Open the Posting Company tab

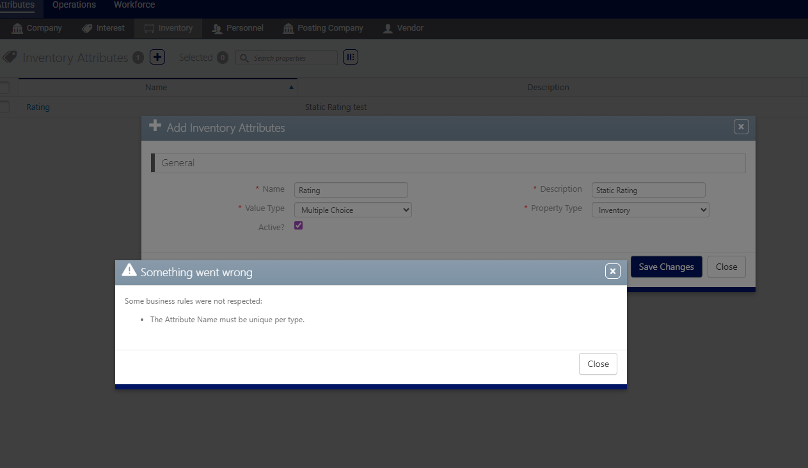[x=323, y=28]
